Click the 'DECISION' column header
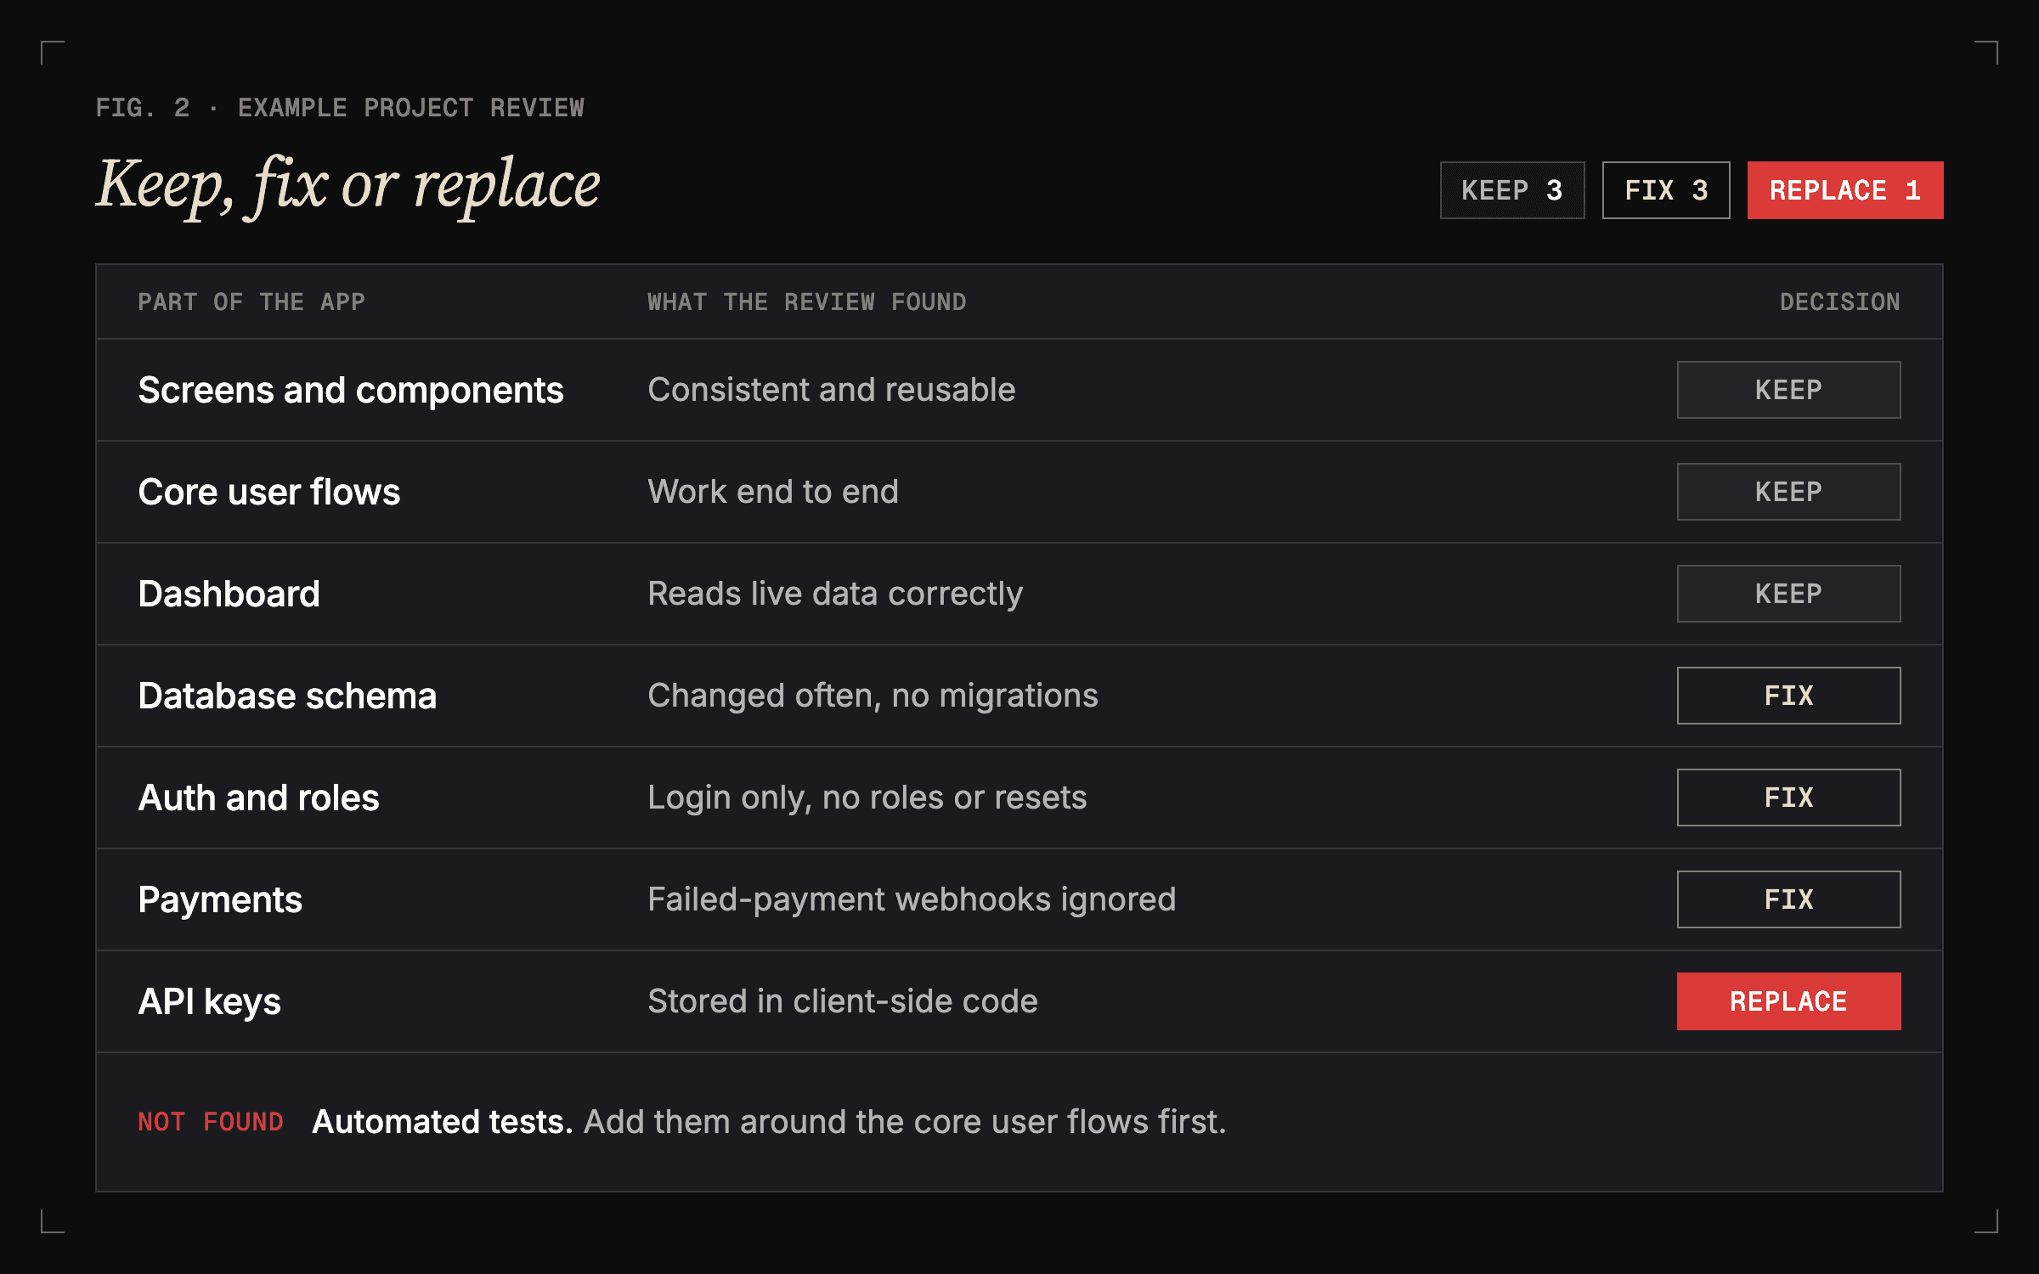This screenshot has height=1274, width=2039. tap(1840, 302)
